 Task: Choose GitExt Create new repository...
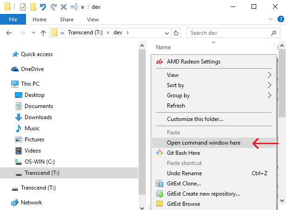pos(213,194)
